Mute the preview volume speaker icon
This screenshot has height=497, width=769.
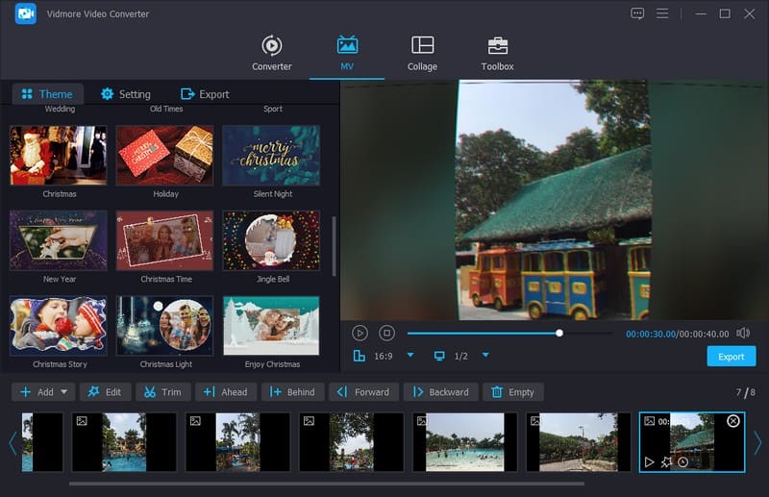point(742,333)
